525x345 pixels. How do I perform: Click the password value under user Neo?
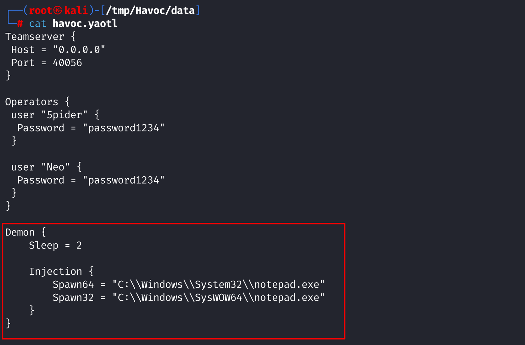[124, 180]
